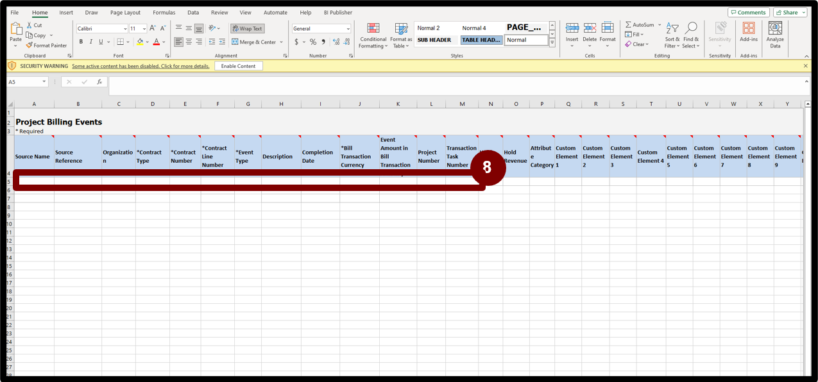Viewport: 818px width, 382px height.
Task: Expand the Fill dropdown in Editing
Action: [x=642, y=35]
